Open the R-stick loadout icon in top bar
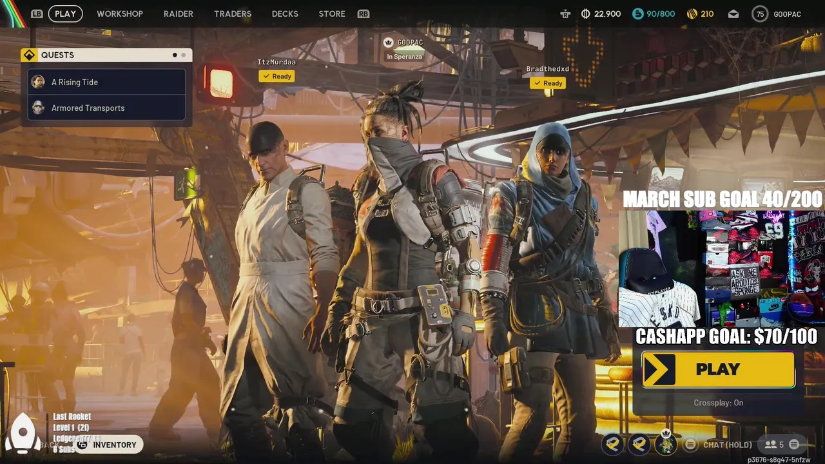 coord(565,14)
